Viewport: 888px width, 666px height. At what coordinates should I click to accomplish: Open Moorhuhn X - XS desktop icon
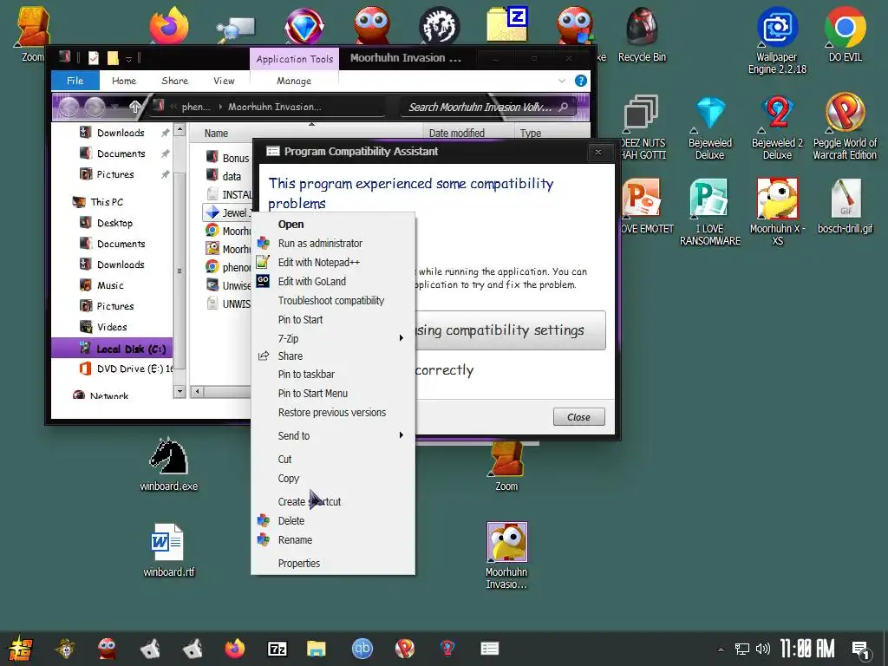coord(777,213)
